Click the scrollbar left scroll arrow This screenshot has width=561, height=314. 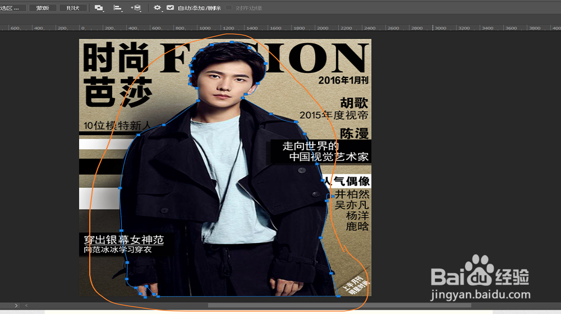pos(26,306)
